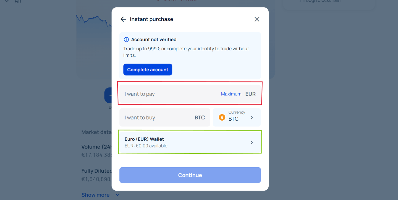This screenshot has height=200, width=398.
Task: Click the info icon near Account not verified
Action: (126, 40)
